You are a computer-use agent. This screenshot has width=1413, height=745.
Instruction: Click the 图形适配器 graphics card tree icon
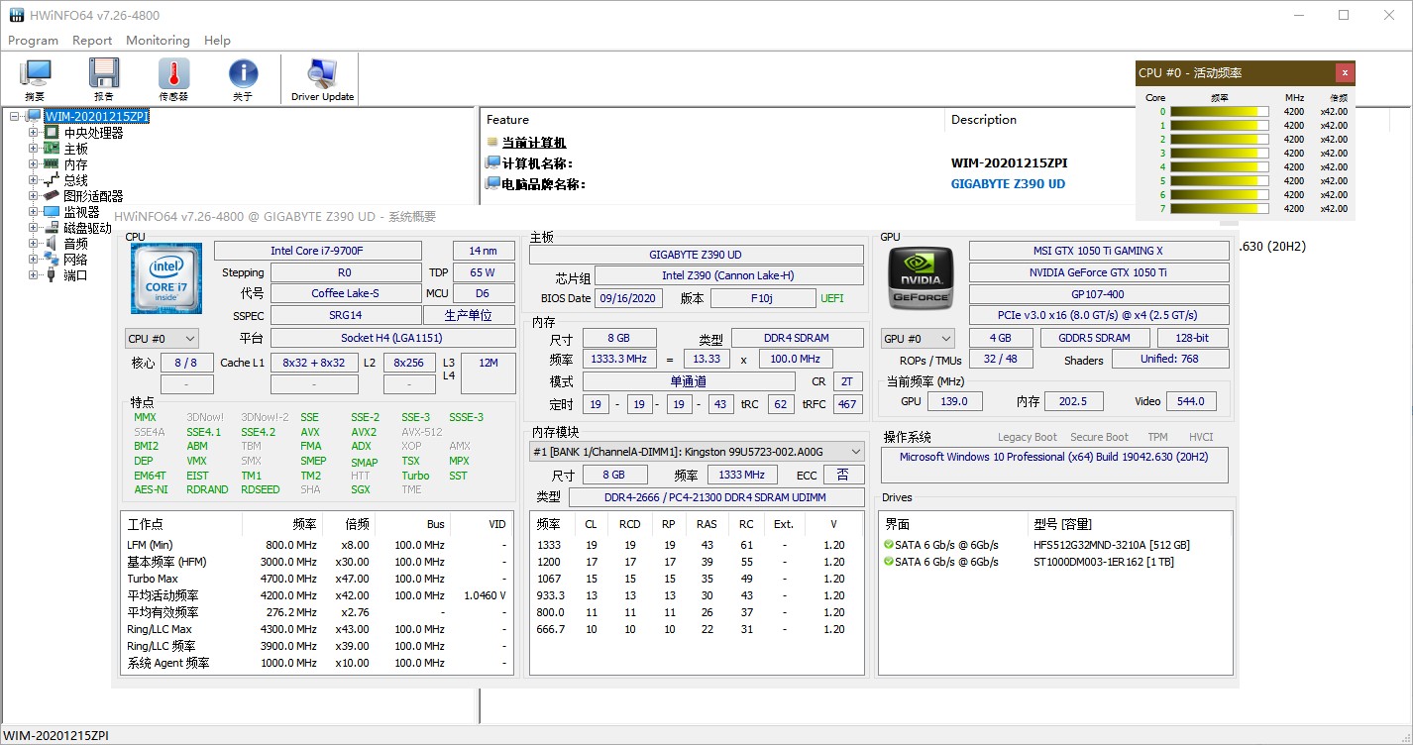coord(52,196)
